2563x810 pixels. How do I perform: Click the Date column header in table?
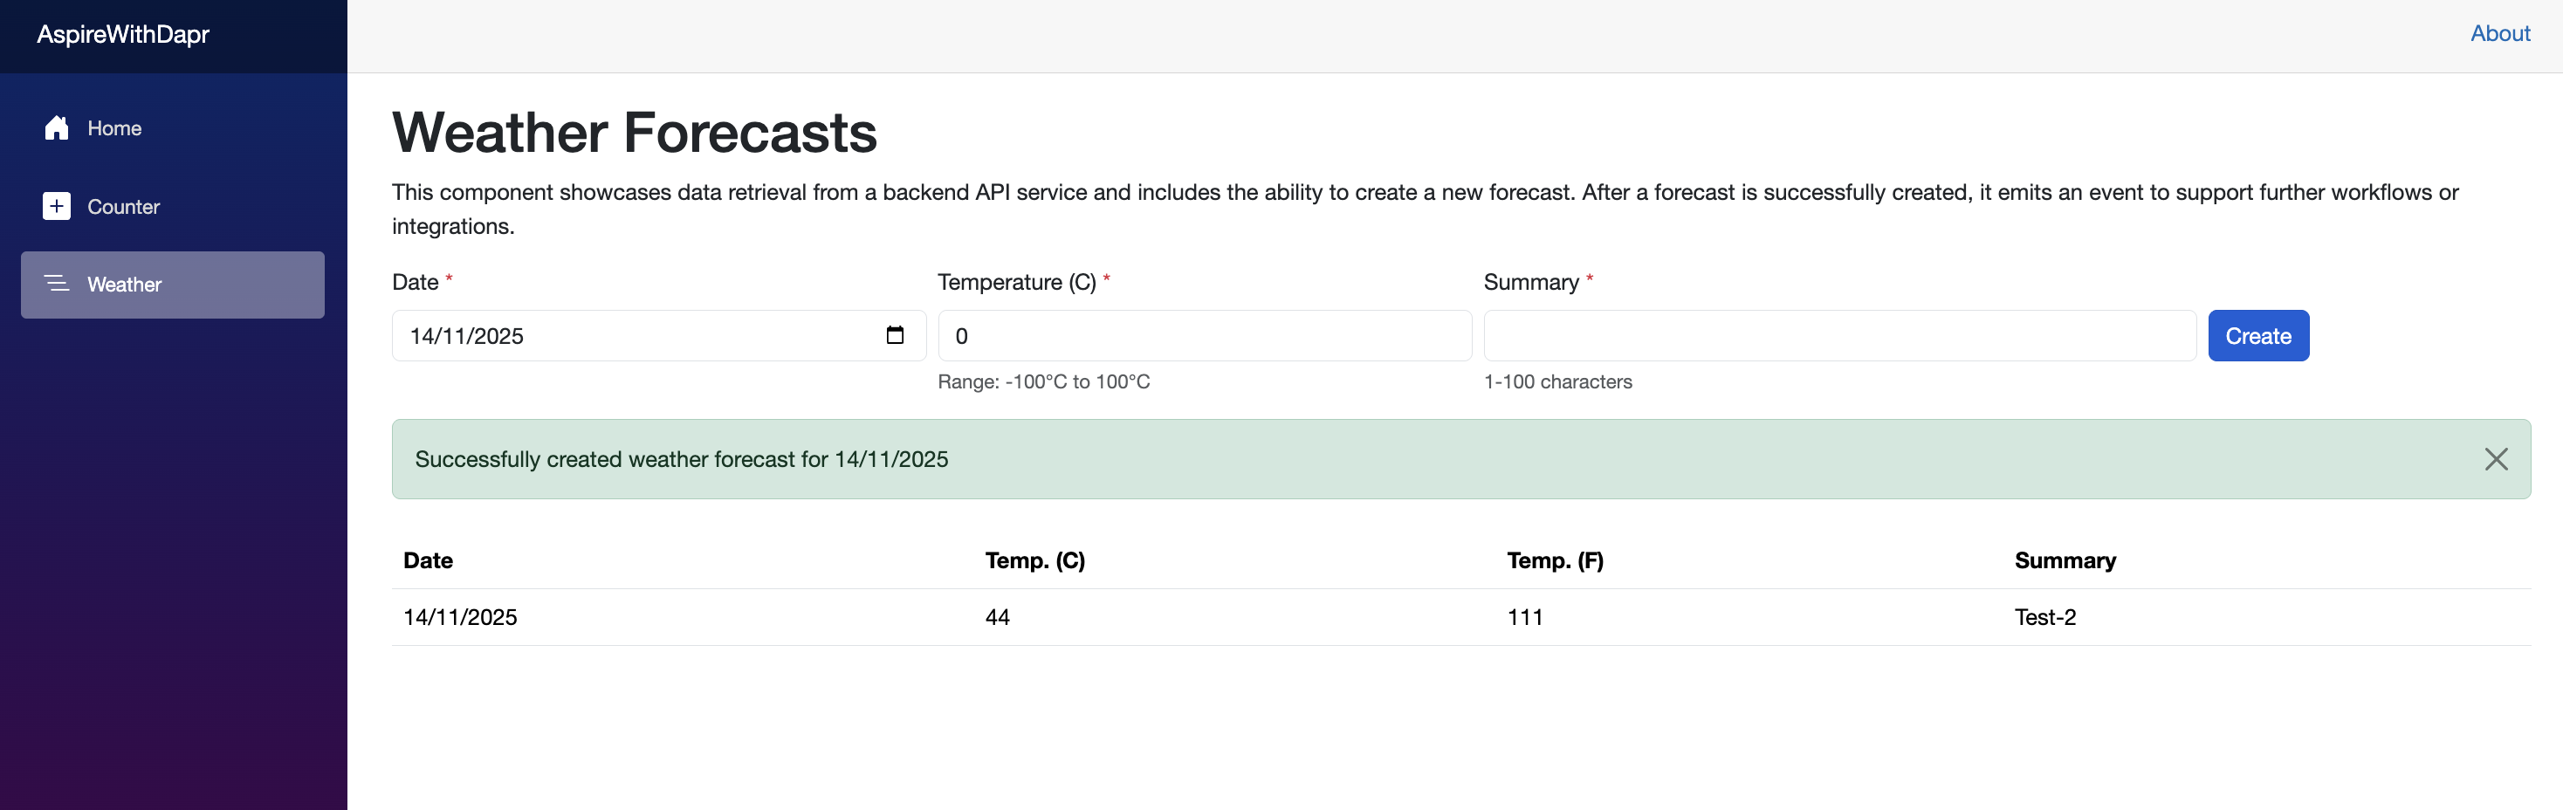pyautogui.click(x=428, y=560)
